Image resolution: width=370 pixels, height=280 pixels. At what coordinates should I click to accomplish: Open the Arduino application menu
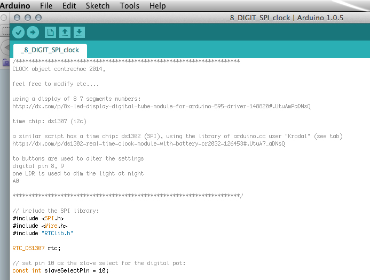point(14,6)
